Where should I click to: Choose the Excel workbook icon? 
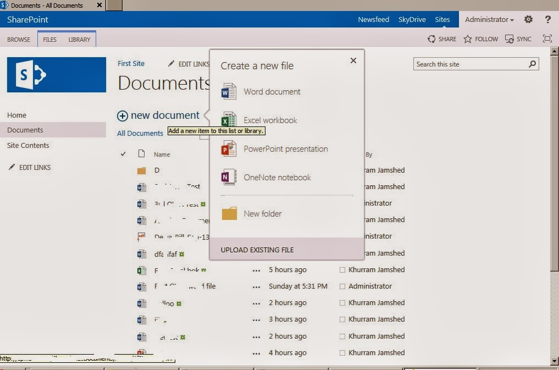pos(229,119)
